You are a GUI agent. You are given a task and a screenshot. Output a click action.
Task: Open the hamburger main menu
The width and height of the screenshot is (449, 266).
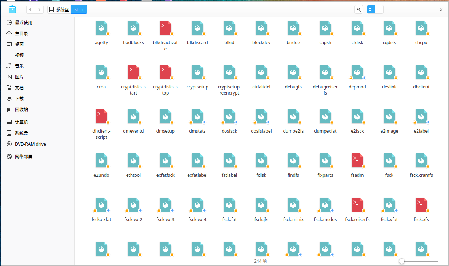(x=397, y=9)
